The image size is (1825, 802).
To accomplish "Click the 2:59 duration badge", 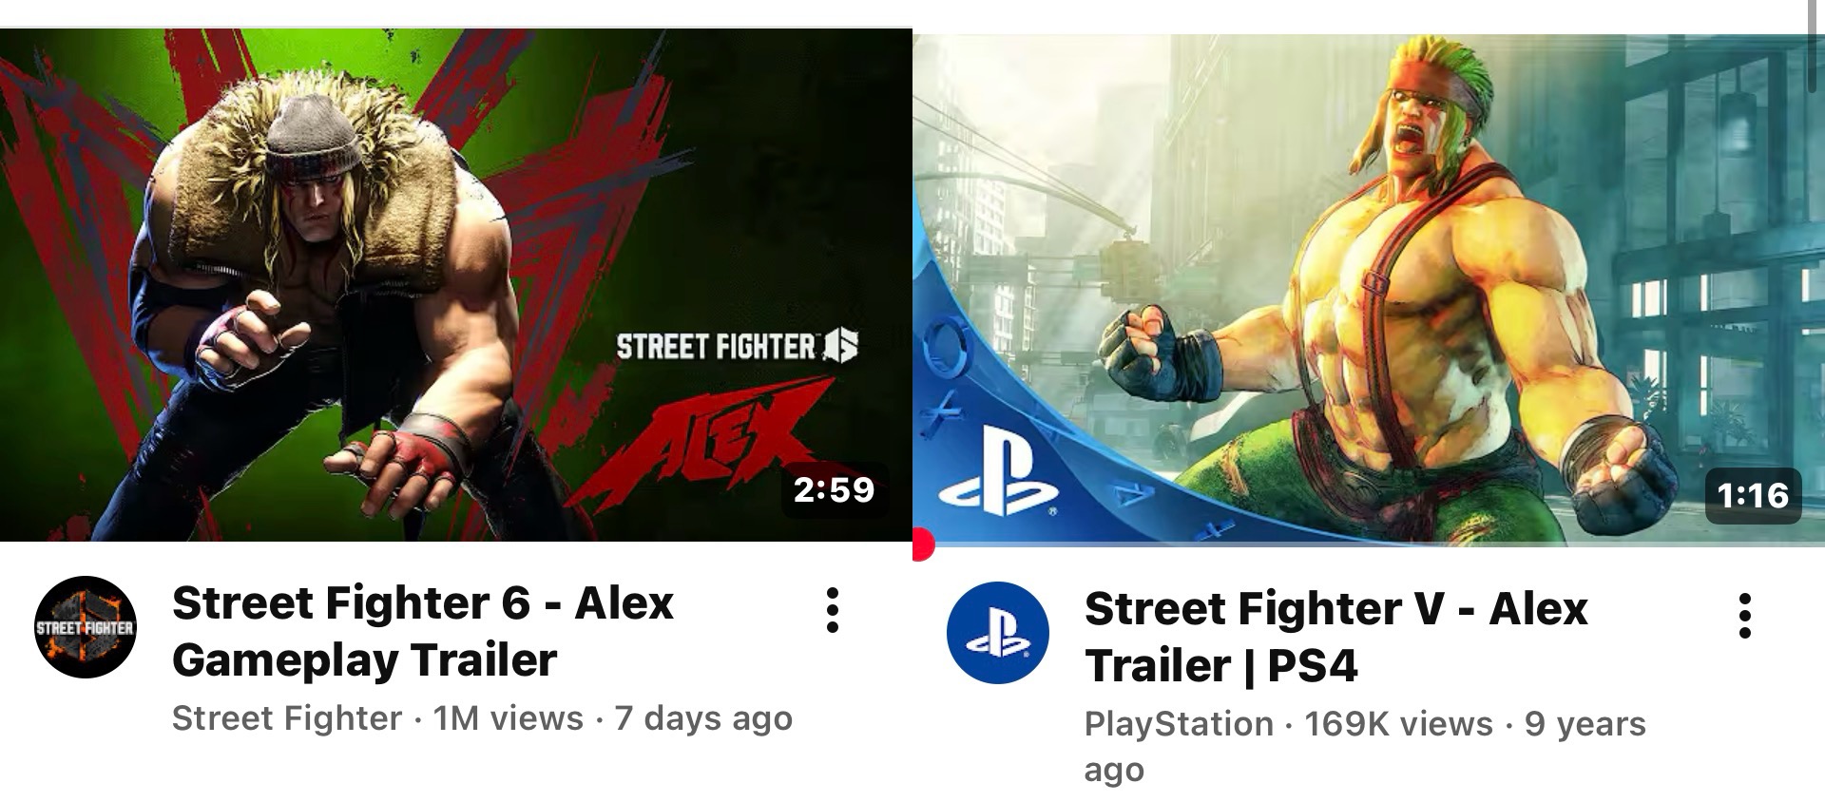I will 834,489.
